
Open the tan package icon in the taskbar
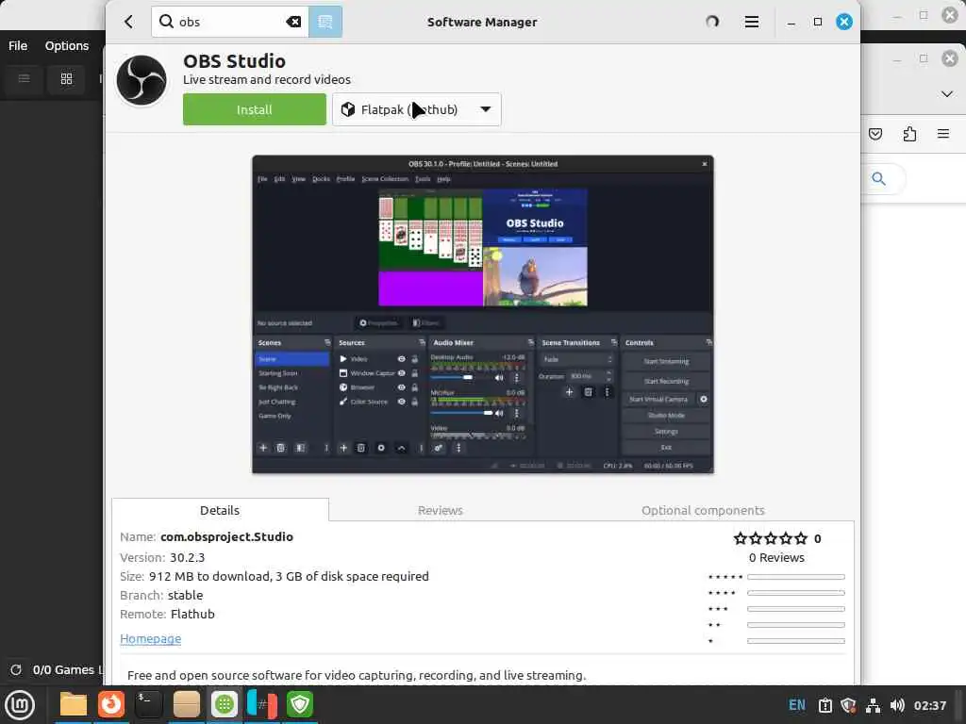(x=187, y=704)
